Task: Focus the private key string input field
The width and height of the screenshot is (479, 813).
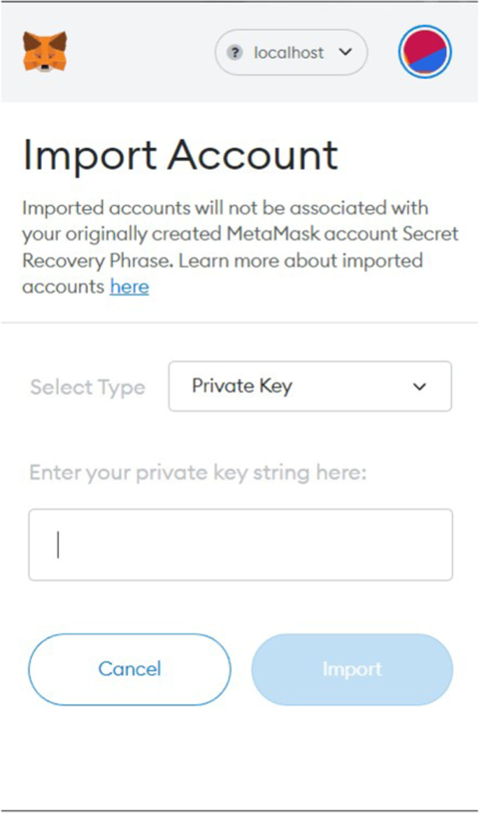Action: (240, 545)
